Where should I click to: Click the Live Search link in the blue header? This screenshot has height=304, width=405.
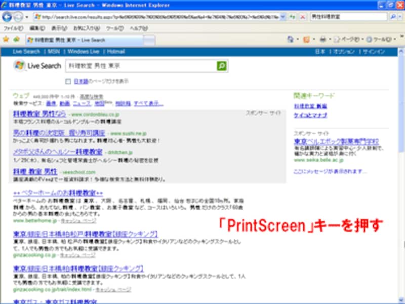click(x=26, y=52)
